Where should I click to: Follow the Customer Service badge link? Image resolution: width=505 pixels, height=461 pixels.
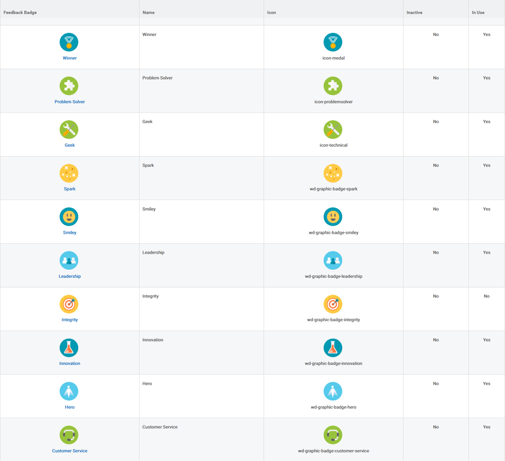[x=70, y=451]
